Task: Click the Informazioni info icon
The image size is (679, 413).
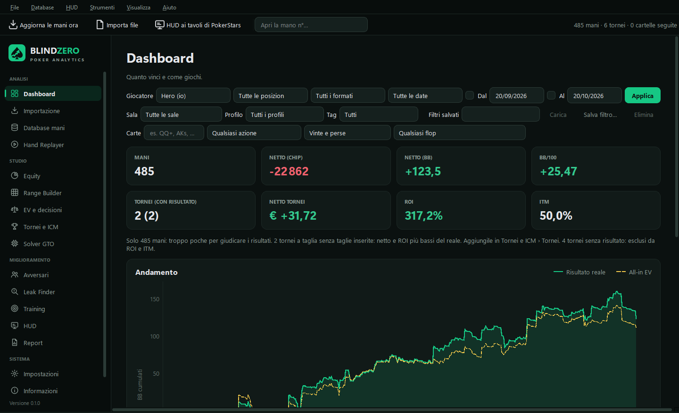Action: (15, 390)
